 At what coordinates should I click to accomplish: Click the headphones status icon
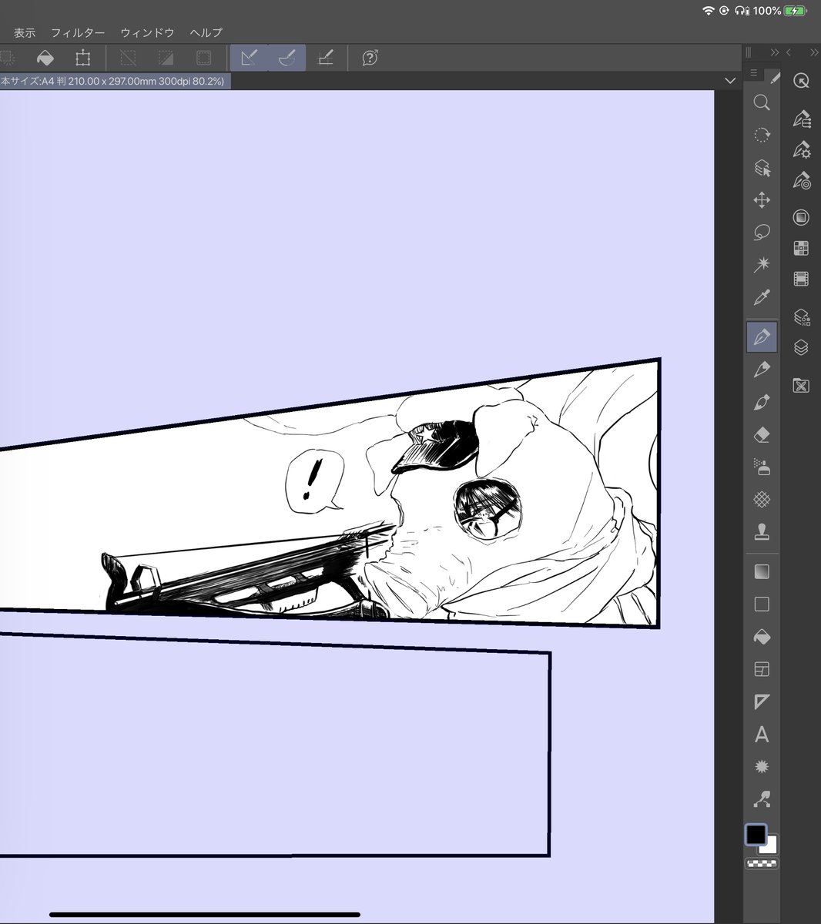click(741, 11)
